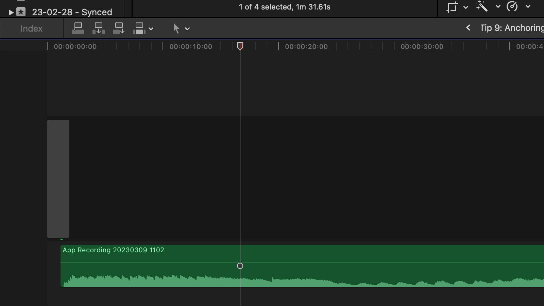Click the Overwrite clip icon
The height and width of the screenshot is (306, 544).
pyautogui.click(x=139, y=28)
